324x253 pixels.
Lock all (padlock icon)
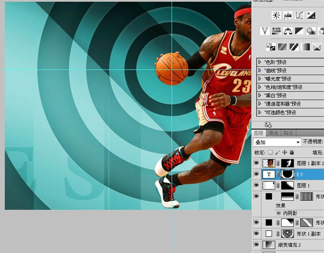click(292, 153)
